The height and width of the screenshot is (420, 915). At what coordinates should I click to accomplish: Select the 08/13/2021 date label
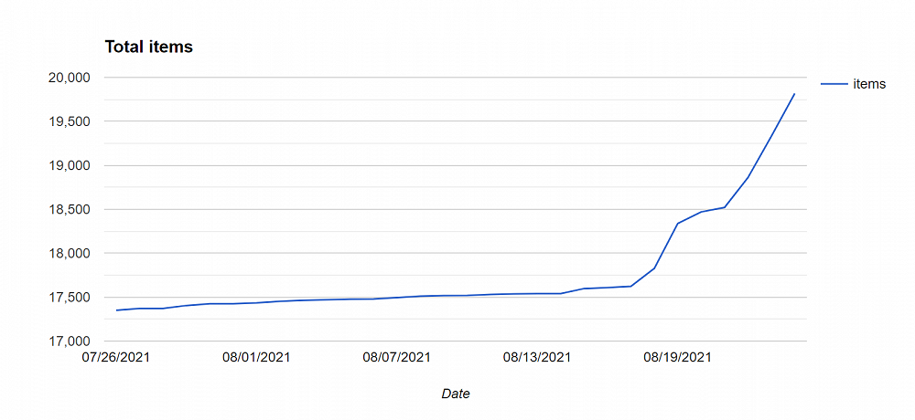[x=537, y=357]
